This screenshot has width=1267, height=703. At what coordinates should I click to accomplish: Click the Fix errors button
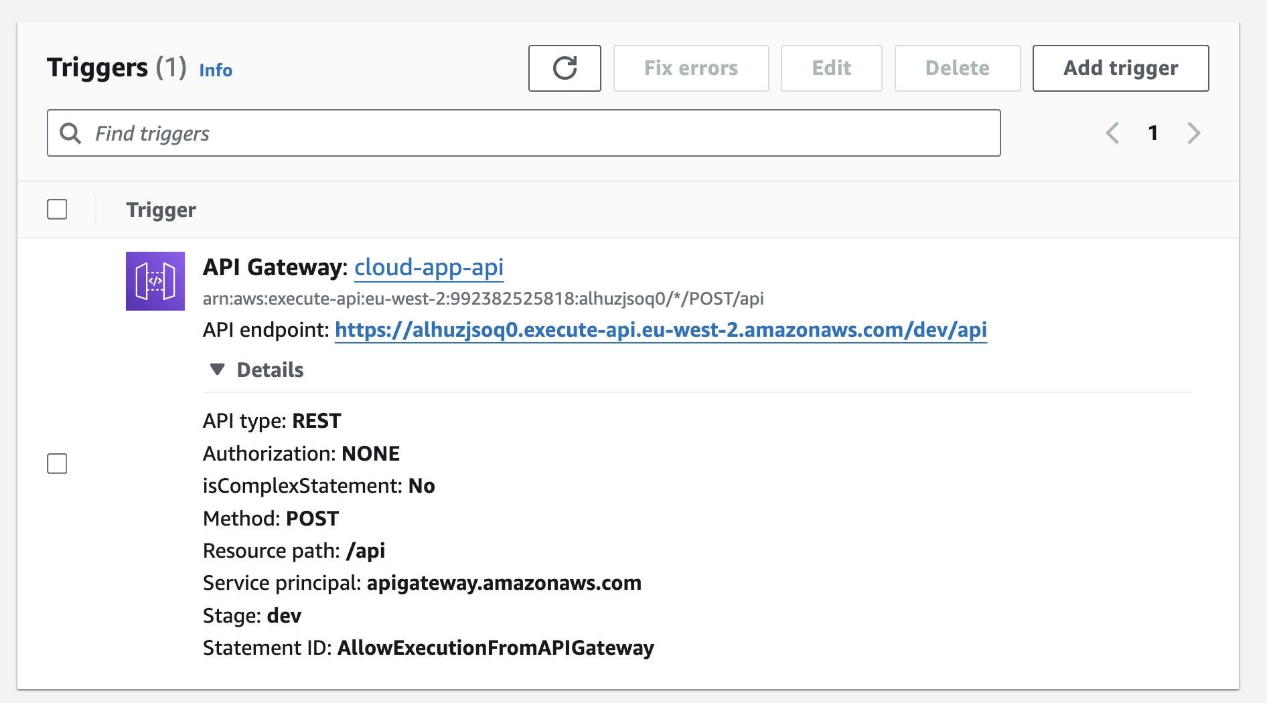coord(691,68)
